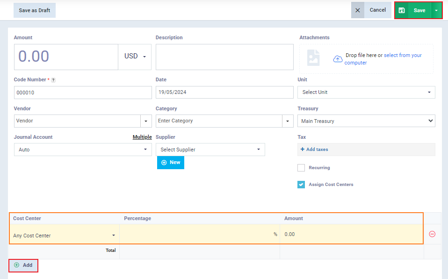Click the Description text area

tap(224, 57)
